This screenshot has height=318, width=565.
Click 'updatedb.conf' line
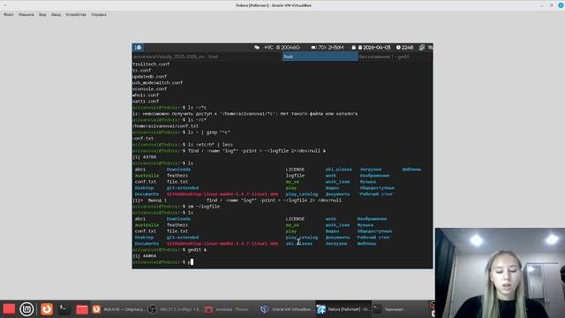pyautogui.click(x=149, y=77)
